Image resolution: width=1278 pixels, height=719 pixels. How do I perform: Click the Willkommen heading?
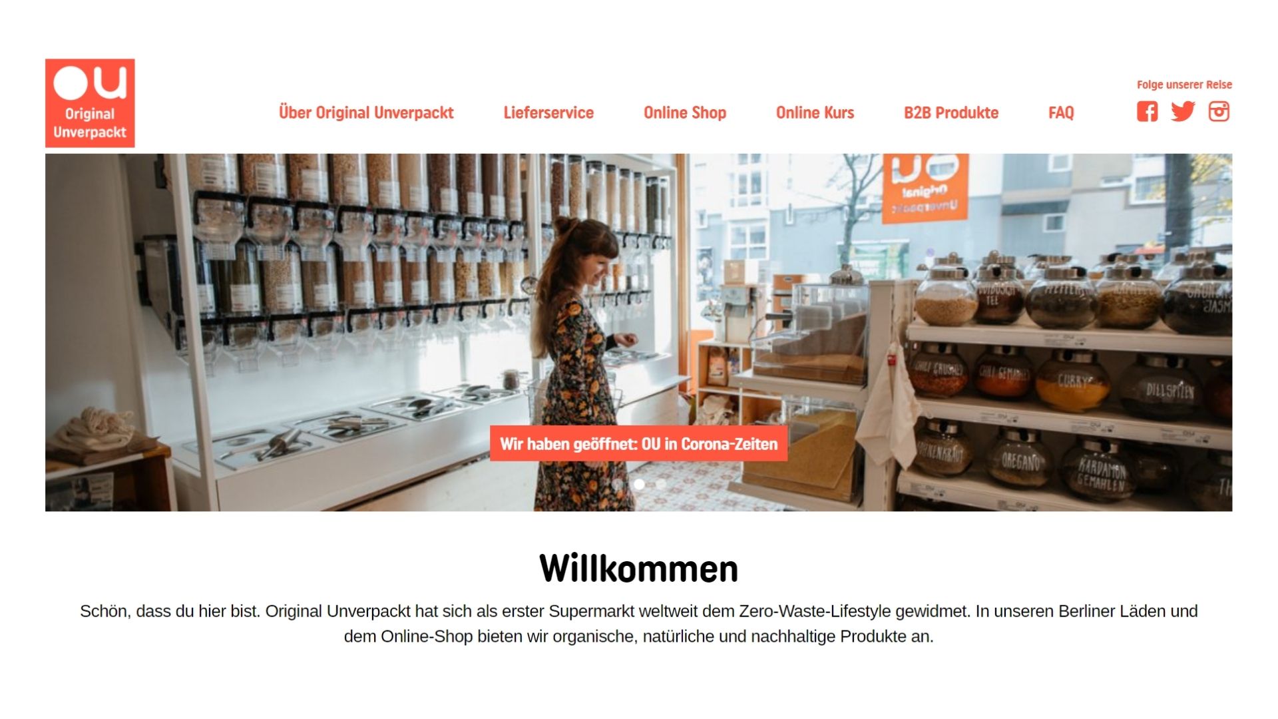[x=638, y=569]
